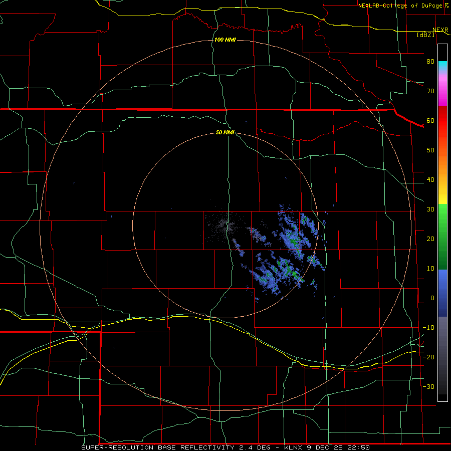Click the 30 value on the dBZ scale
This screenshot has height=451, width=451.
click(430, 209)
